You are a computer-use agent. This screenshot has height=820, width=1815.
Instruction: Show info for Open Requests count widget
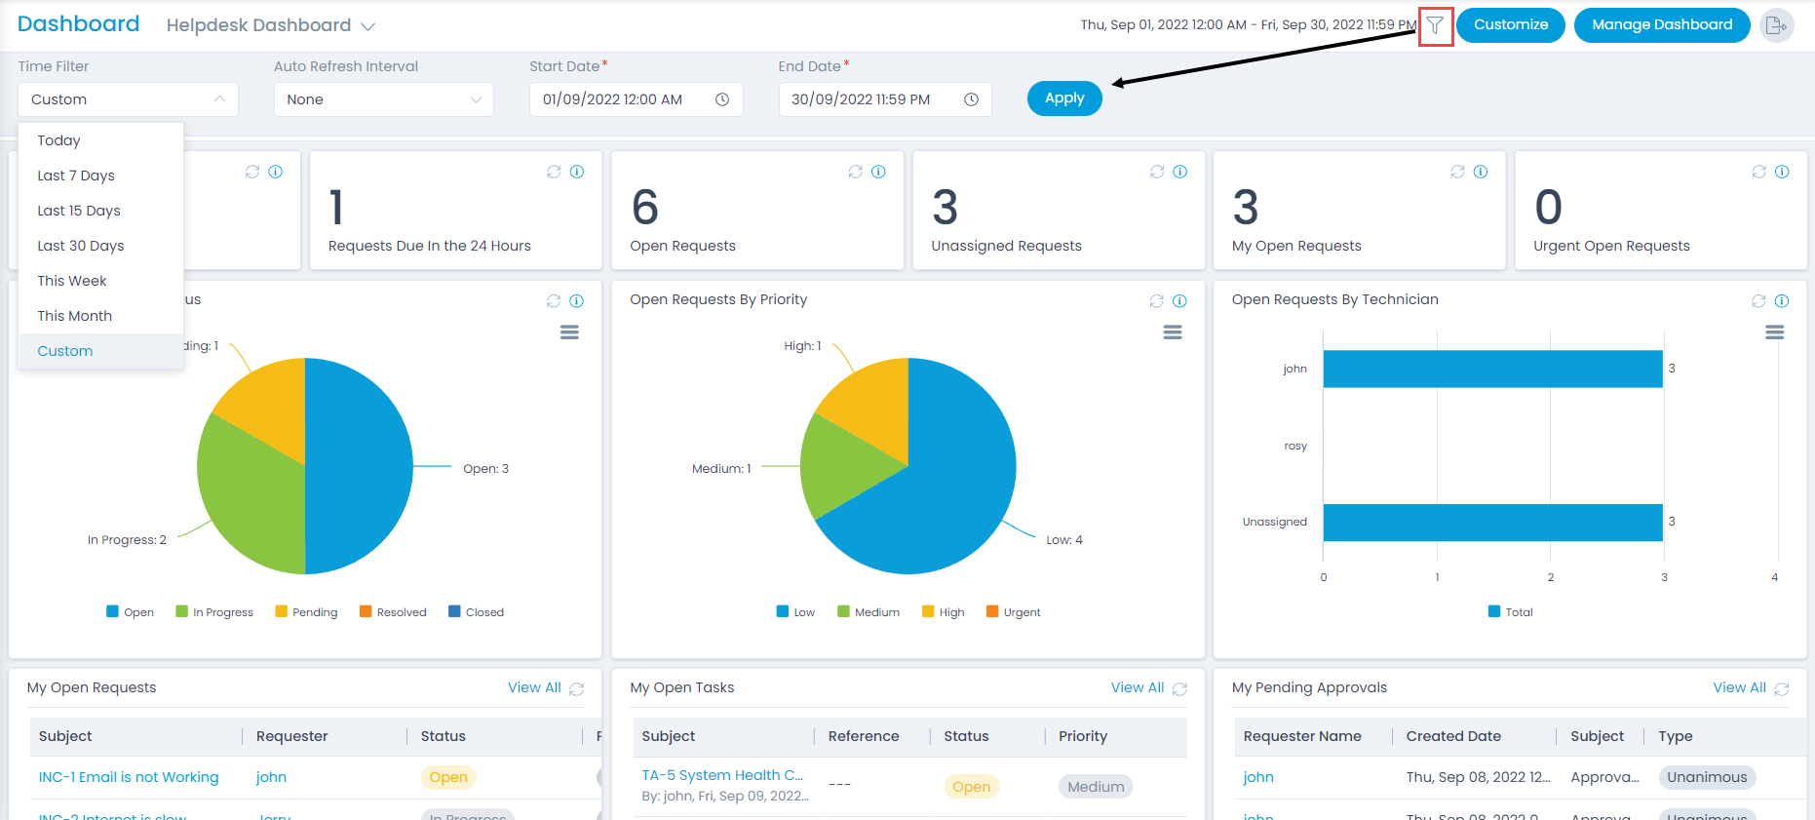click(878, 172)
